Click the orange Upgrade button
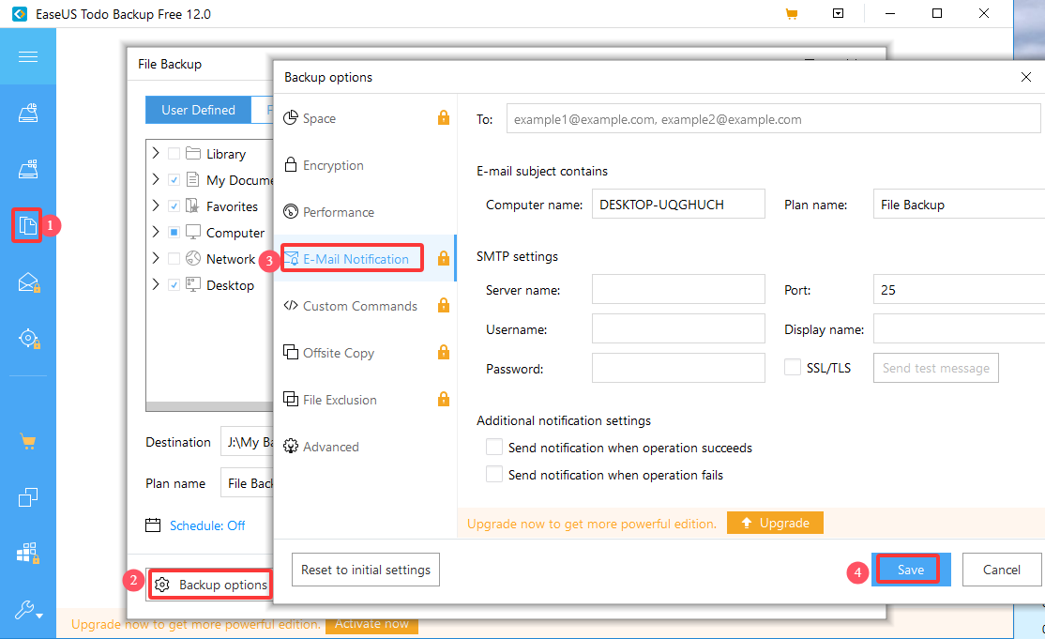 coord(775,523)
